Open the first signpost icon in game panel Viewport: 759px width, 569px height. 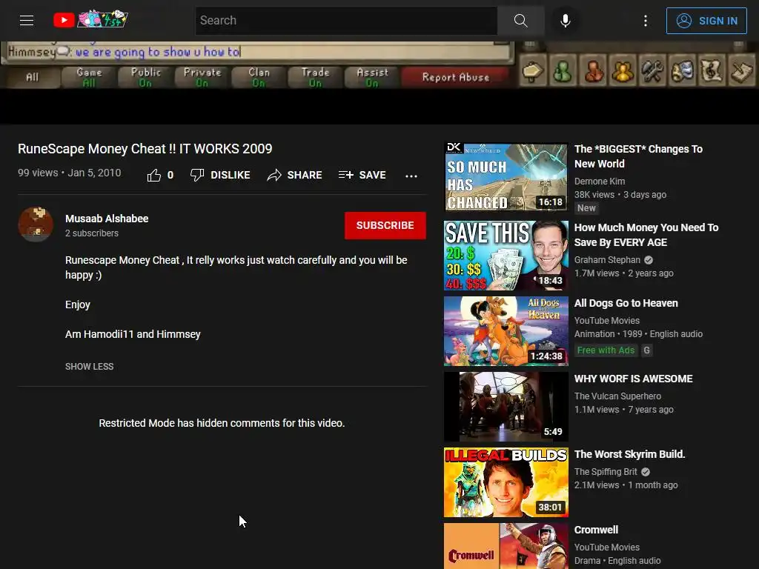533,71
